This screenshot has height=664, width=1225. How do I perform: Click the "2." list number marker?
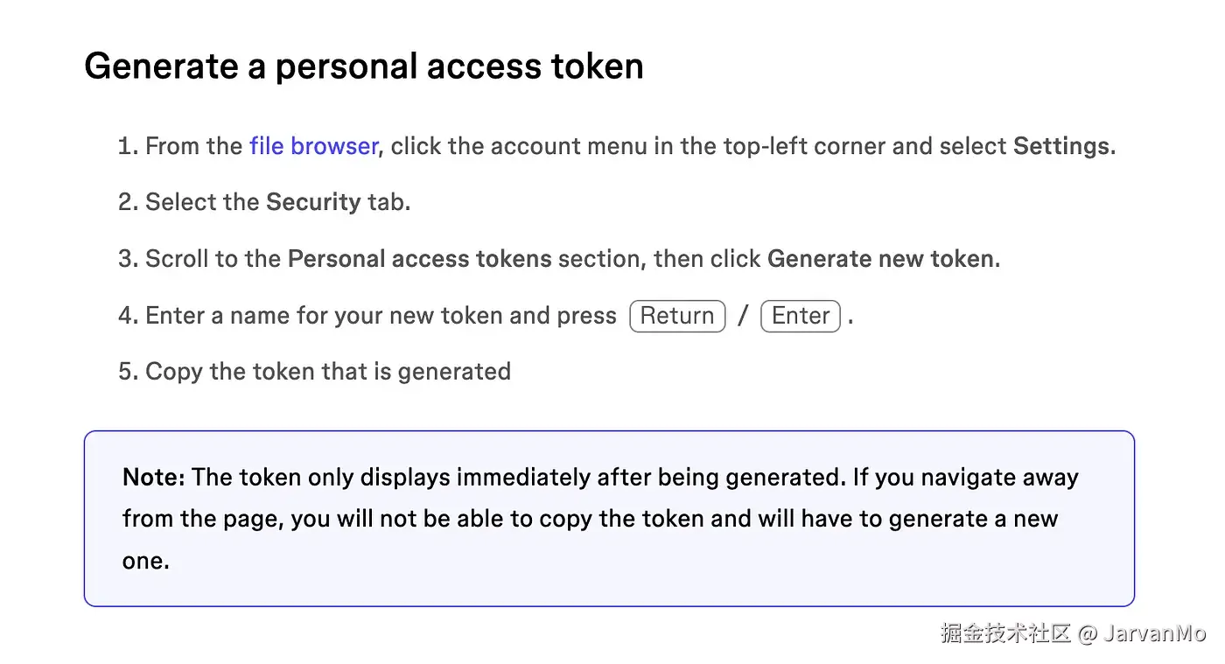[129, 202]
